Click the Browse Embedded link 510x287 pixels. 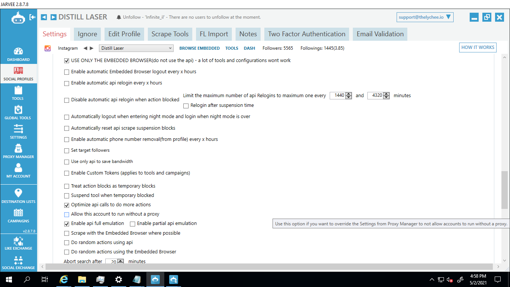click(199, 48)
